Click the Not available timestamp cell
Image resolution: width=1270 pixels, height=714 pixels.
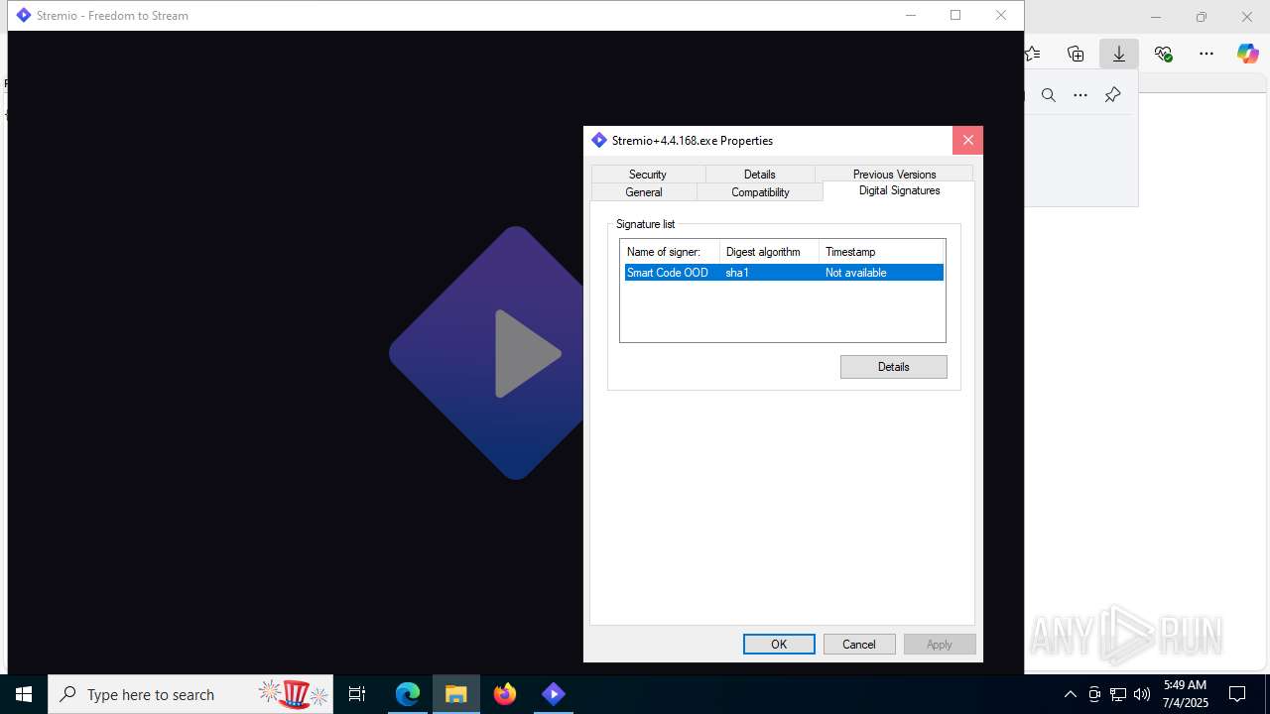point(855,273)
